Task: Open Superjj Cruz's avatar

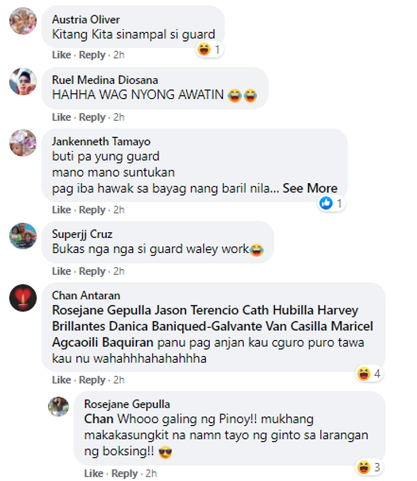Action: (x=23, y=236)
